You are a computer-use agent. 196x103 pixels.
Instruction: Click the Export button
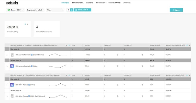click(176, 10)
